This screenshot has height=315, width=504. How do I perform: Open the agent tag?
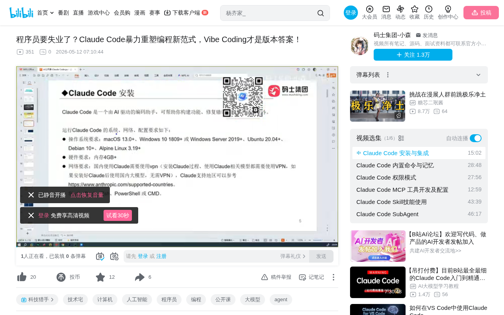click(x=281, y=300)
